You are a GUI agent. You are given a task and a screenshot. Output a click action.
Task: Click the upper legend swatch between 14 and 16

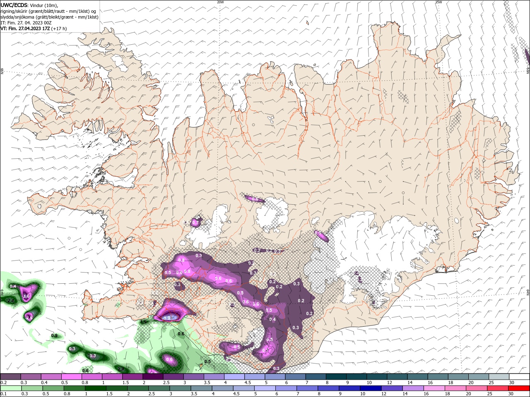pyautogui.click(x=419, y=377)
